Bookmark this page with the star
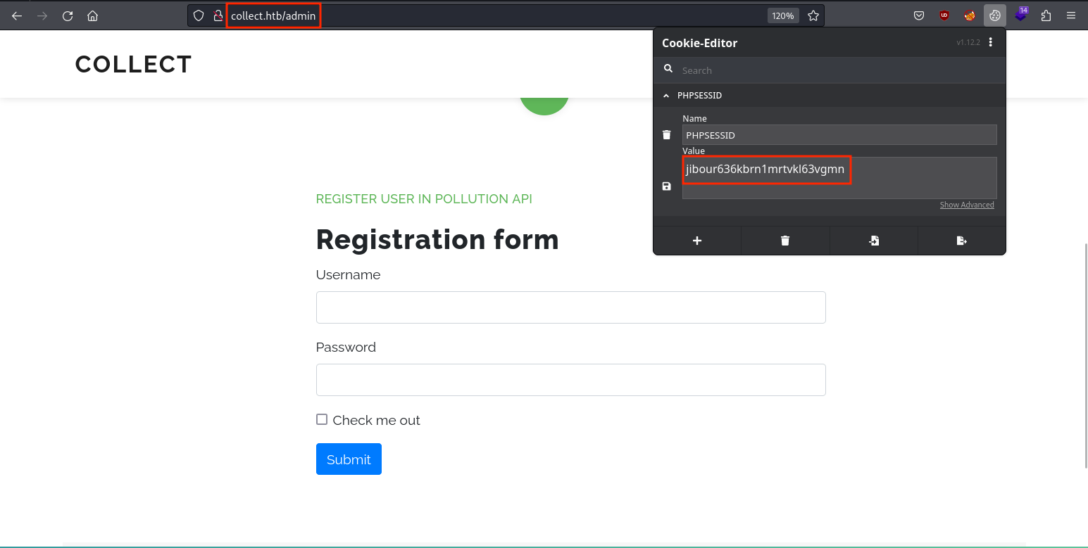Viewport: 1088px width, 548px height. pyautogui.click(x=813, y=15)
